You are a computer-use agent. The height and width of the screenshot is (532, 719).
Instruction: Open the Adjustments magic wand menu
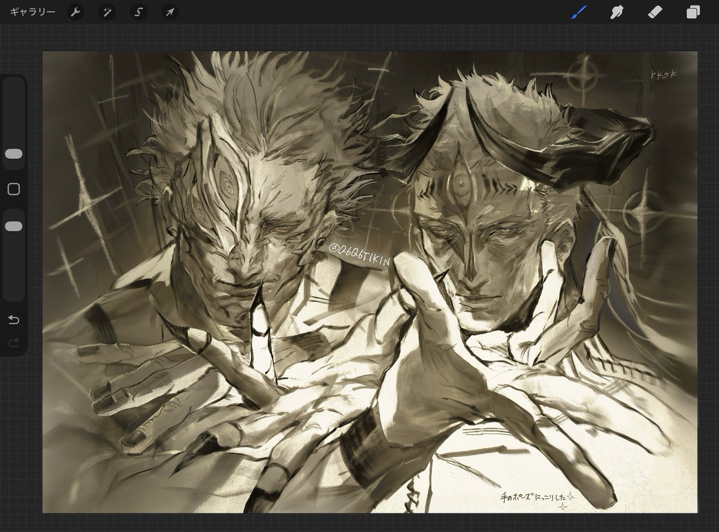point(107,11)
